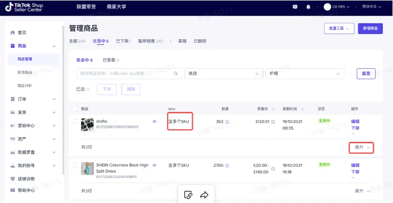Open the drafta product thumbnail
Image resolution: width=393 pixels, height=203 pixels.
point(88,125)
